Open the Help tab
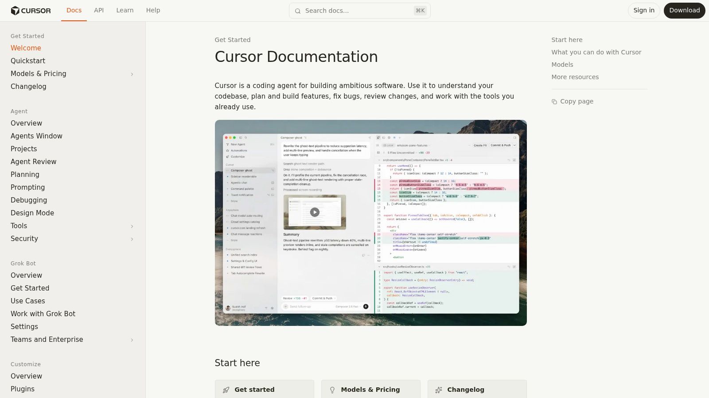This screenshot has height=398, width=709. point(153,10)
